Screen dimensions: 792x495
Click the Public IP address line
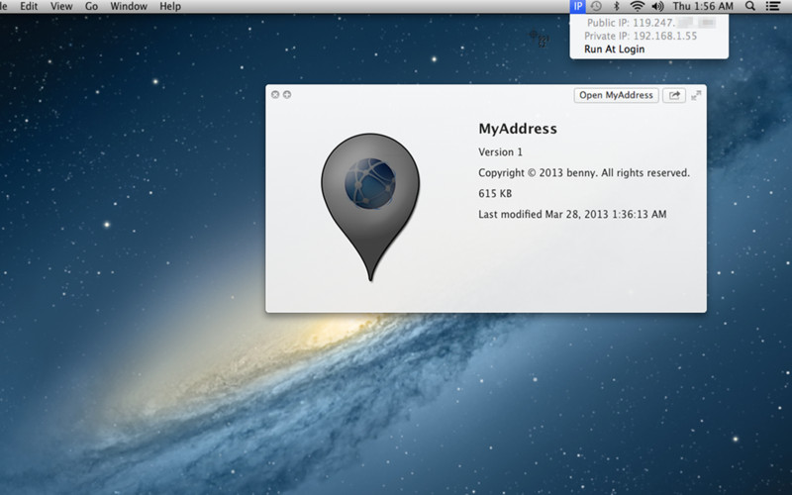click(649, 23)
